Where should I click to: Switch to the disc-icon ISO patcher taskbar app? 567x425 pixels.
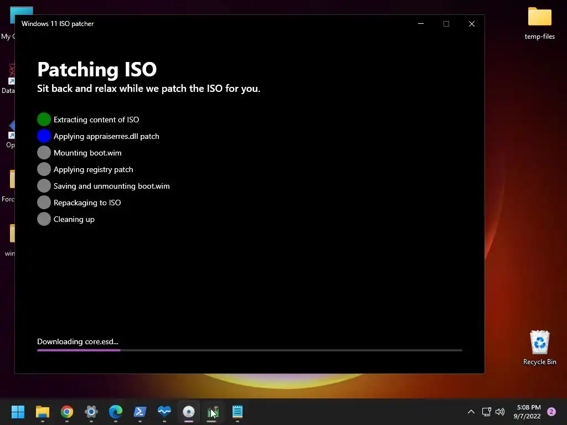[x=189, y=412]
